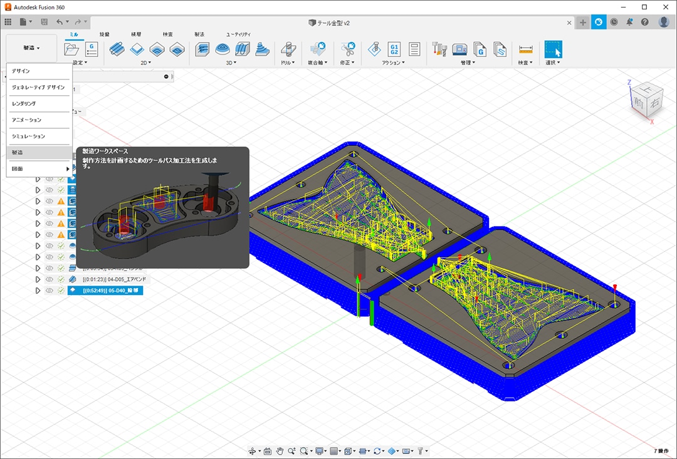Click the Setup Sheet icon
677x459 pixels.
[x=414, y=49]
